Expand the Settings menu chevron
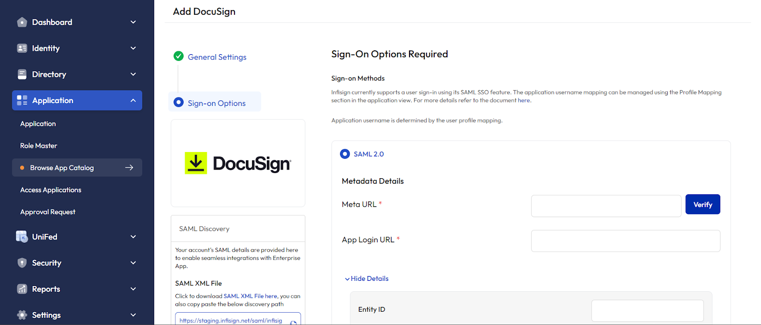Screen dimensions: 761x325 [133, 315]
